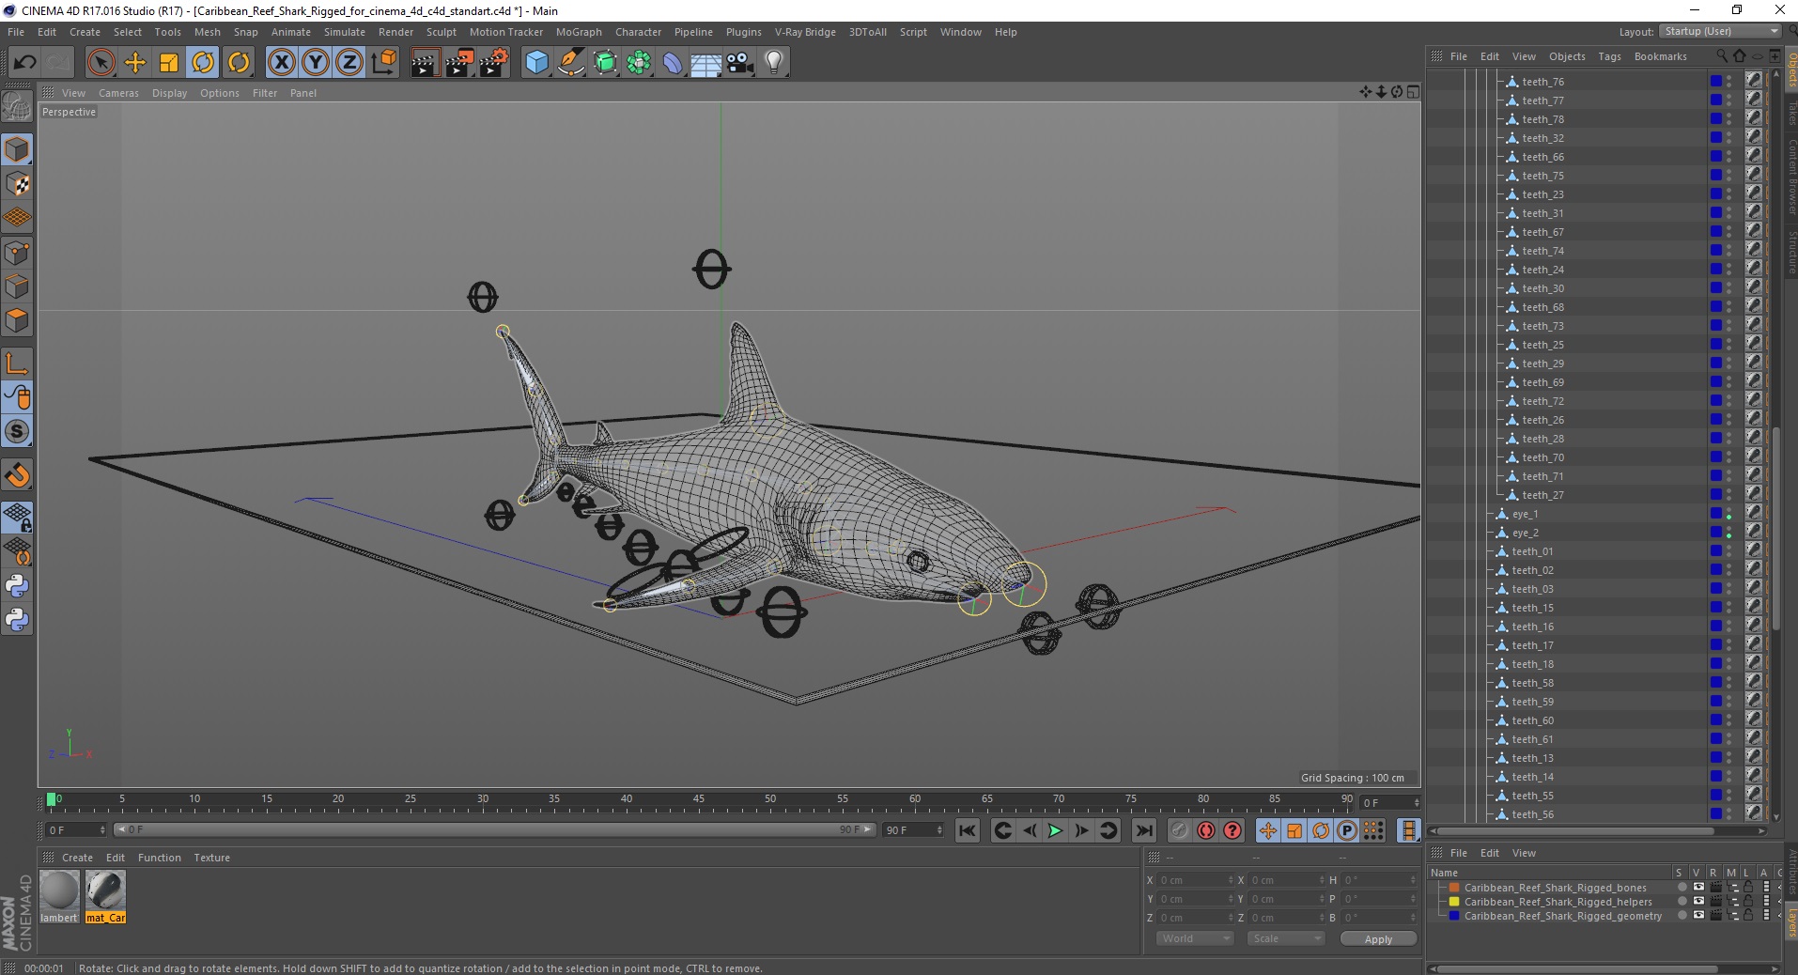Go to start of animation
This screenshot has width=1798, height=975.
pos(968,830)
